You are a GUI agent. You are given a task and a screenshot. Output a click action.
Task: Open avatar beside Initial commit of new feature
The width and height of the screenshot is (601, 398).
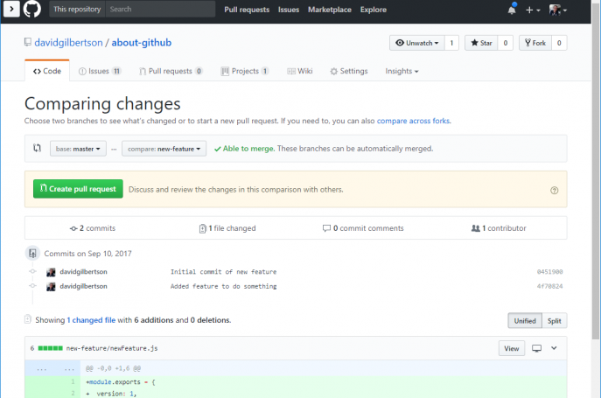[51, 272]
